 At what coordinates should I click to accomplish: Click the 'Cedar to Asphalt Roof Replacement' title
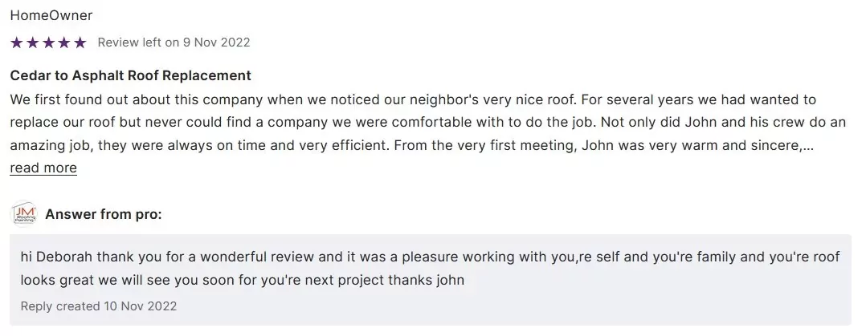[130, 75]
